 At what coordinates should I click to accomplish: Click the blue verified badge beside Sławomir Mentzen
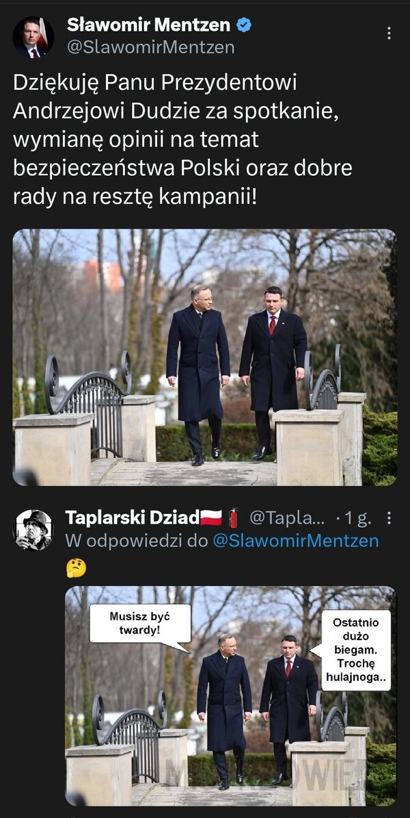244,25
